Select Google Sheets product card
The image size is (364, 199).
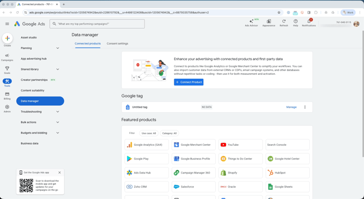[287, 187]
